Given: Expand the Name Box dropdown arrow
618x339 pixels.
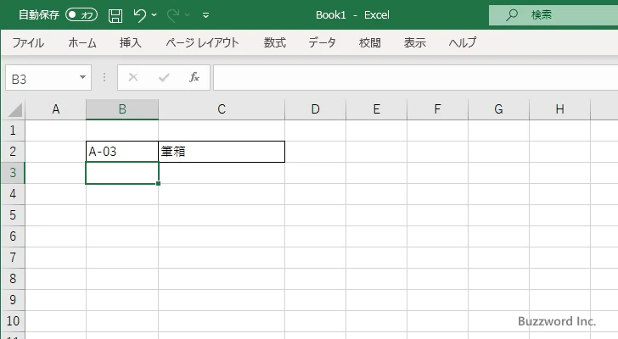Looking at the screenshot, I should 83,77.
